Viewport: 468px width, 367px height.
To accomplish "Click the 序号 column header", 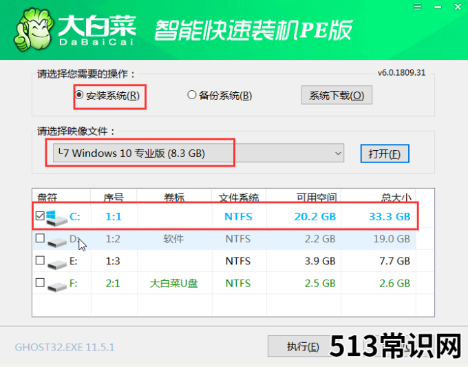I will coord(114,197).
